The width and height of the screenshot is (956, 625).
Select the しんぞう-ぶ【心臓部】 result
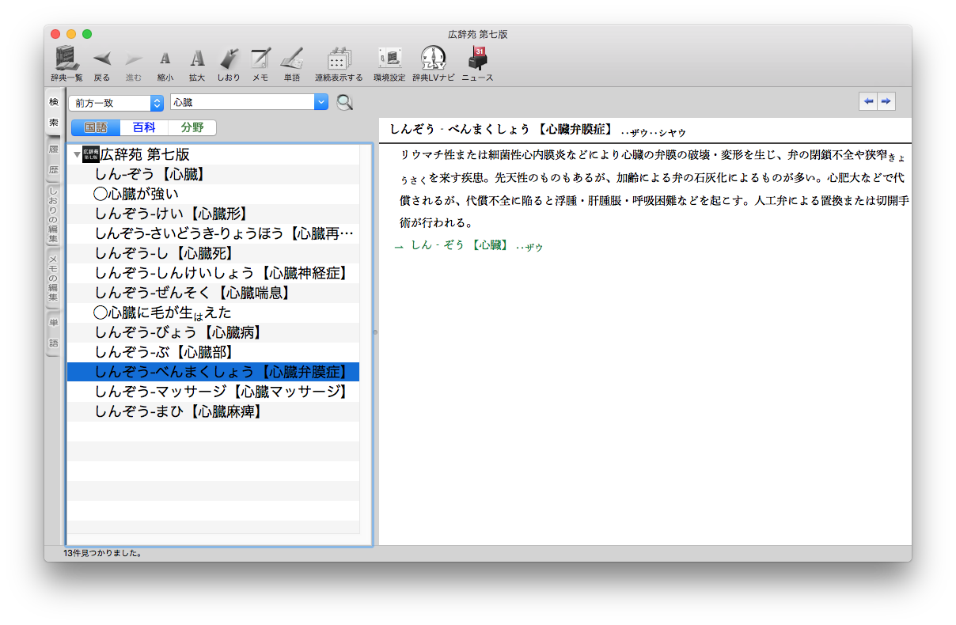click(213, 352)
